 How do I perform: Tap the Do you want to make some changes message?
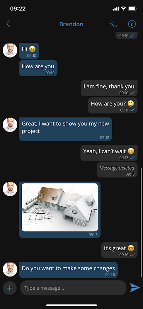(68, 270)
